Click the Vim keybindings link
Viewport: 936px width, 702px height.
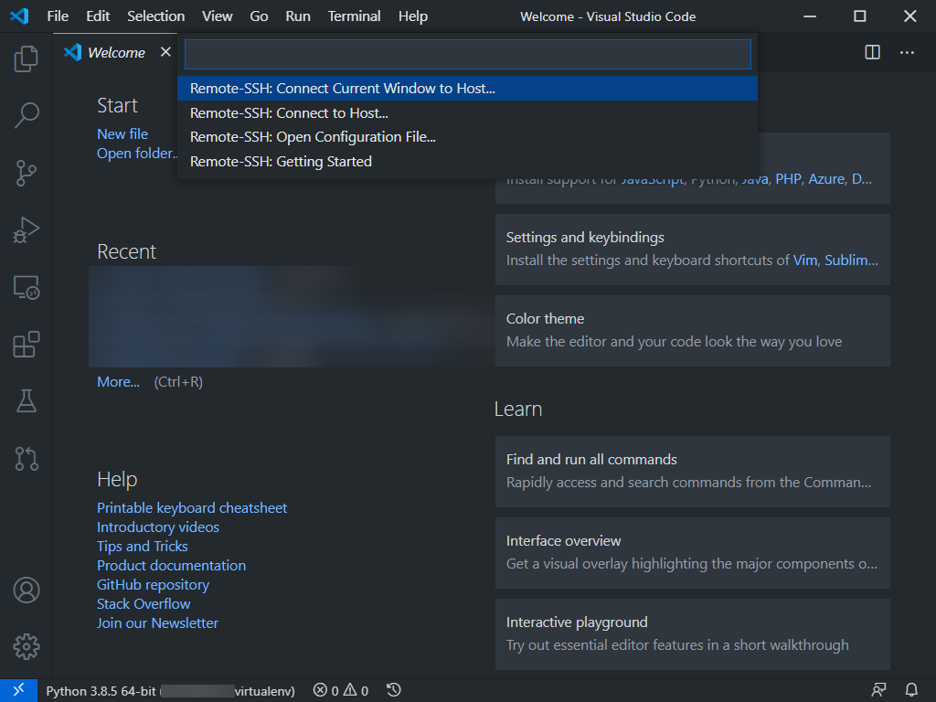[x=804, y=261]
